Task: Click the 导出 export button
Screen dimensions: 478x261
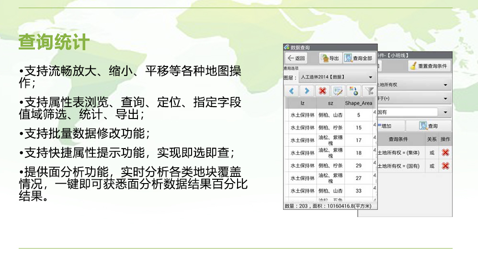Action: click(330, 58)
